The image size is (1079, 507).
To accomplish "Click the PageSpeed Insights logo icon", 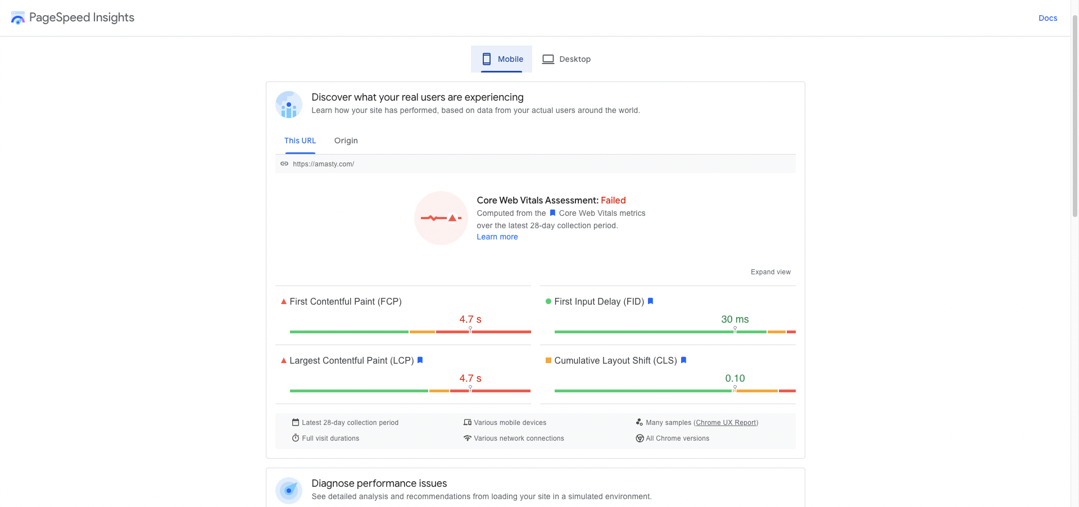I will pos(18,18).
